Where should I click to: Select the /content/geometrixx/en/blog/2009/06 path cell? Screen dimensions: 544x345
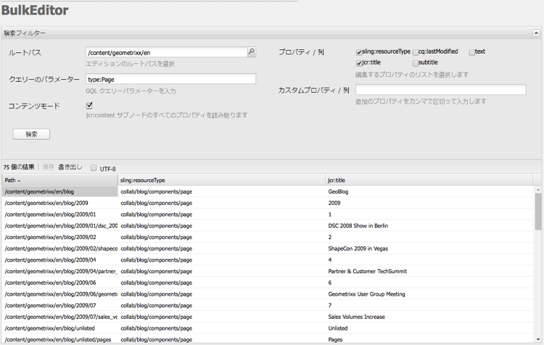[x=60, y=283]
